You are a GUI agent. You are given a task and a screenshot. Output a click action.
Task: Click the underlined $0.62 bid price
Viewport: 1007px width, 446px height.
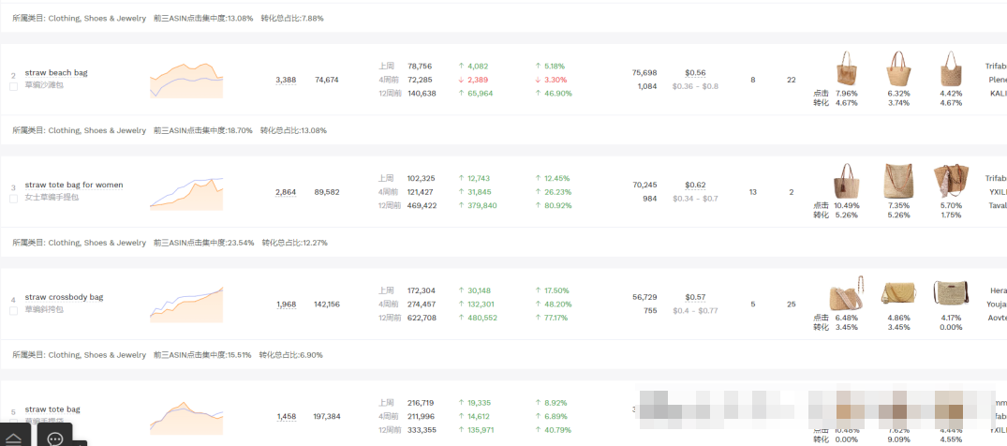[695, 186]
